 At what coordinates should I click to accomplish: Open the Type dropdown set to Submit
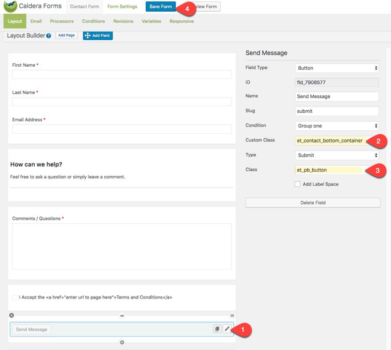point(336,155)
